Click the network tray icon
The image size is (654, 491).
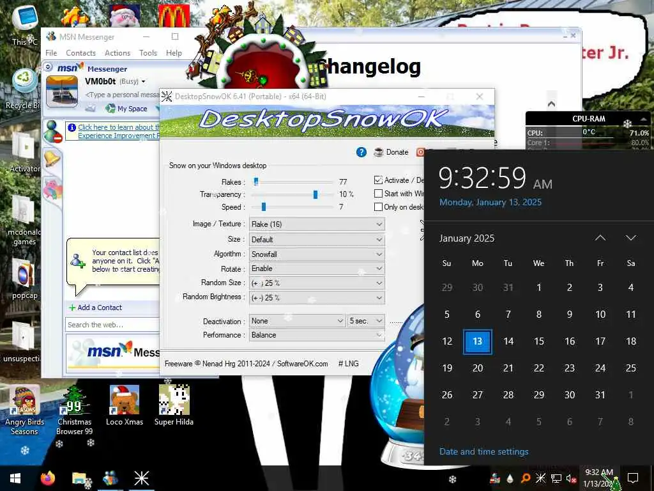click(556, 478)
